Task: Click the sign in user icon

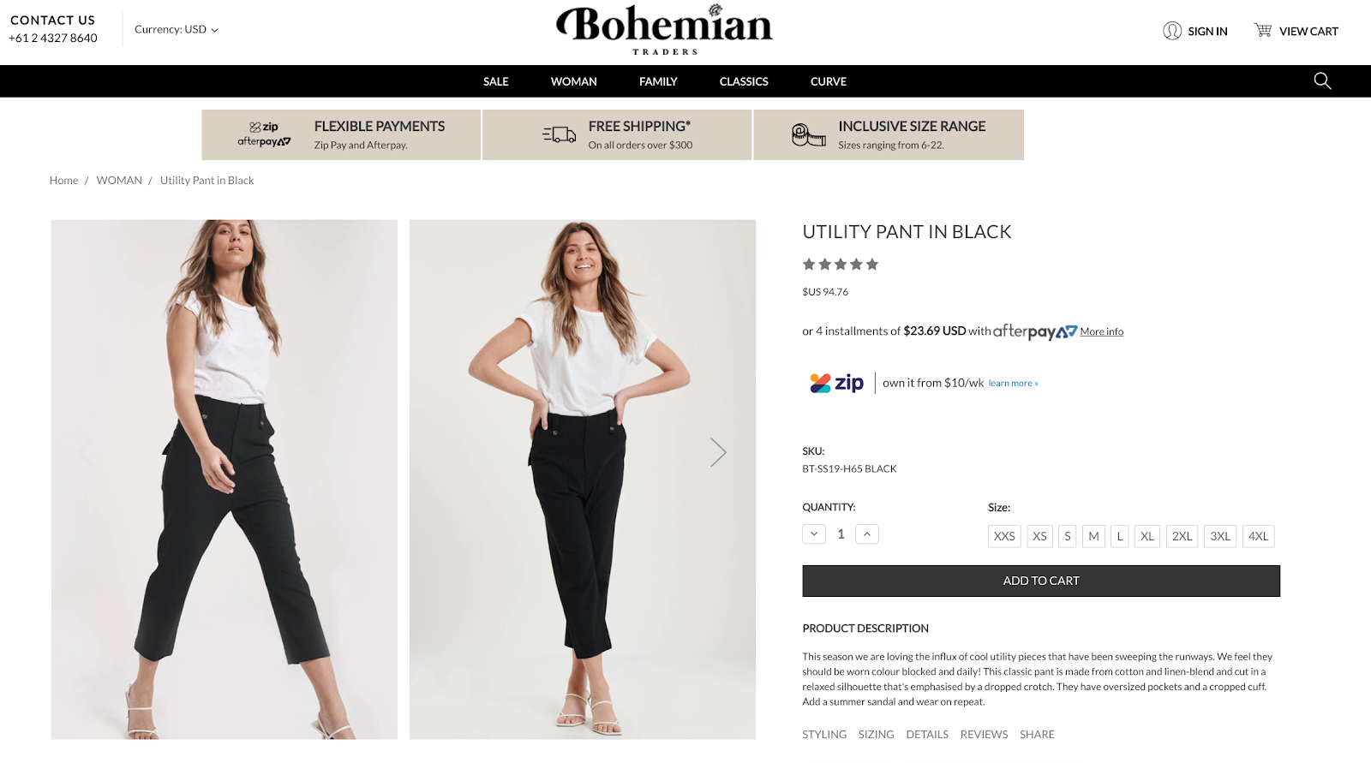Action: click(1172, 31)
